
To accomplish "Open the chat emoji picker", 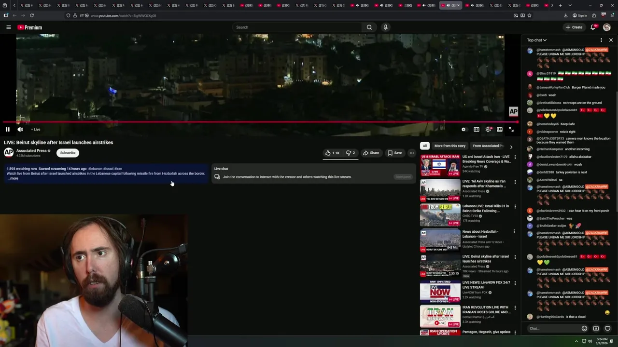I will coord(584,329).
